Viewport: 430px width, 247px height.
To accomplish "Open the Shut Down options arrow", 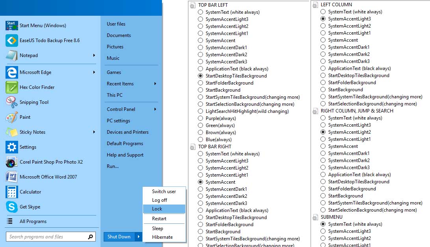I will click(x=138, y=237).
